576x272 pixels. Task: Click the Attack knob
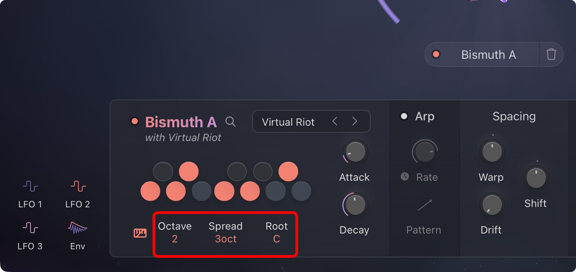pyautogui.click(x=355, y=152)
